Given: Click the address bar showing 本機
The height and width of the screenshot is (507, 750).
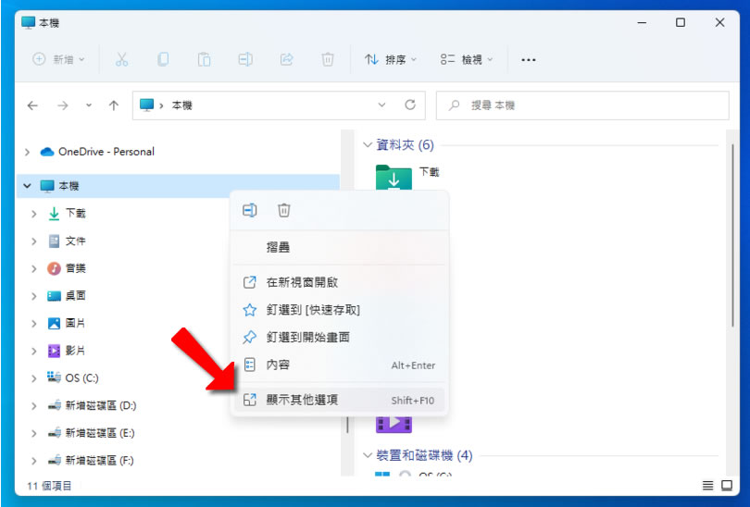Looking at the screenshot, I should (x=279, y=105).
